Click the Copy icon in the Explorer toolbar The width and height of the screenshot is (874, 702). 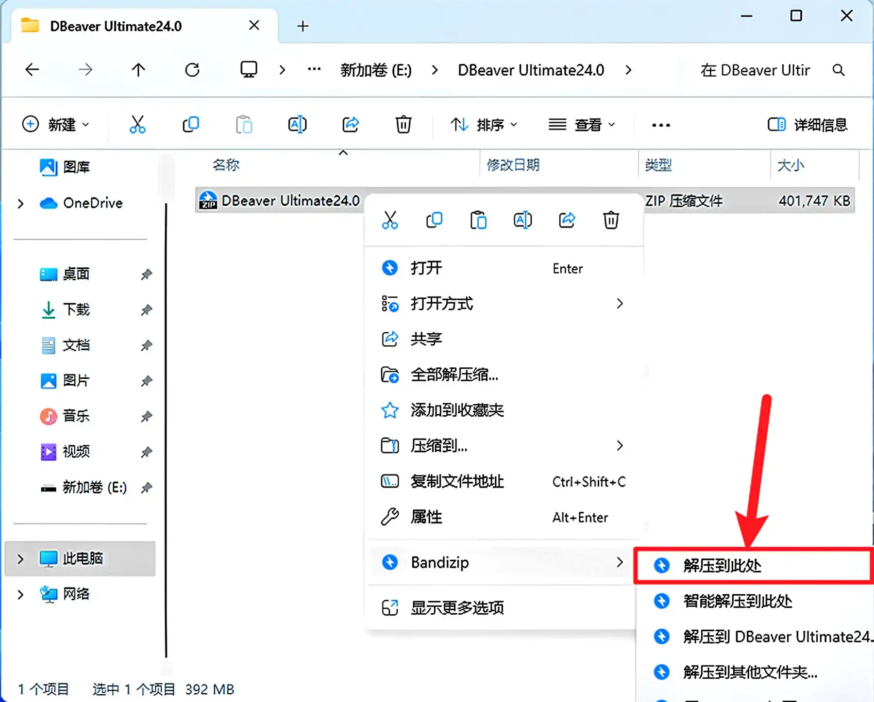point(191,125)
